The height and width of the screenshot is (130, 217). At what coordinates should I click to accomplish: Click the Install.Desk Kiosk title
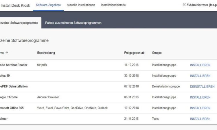pyautogui.click(x=15, y=5)
